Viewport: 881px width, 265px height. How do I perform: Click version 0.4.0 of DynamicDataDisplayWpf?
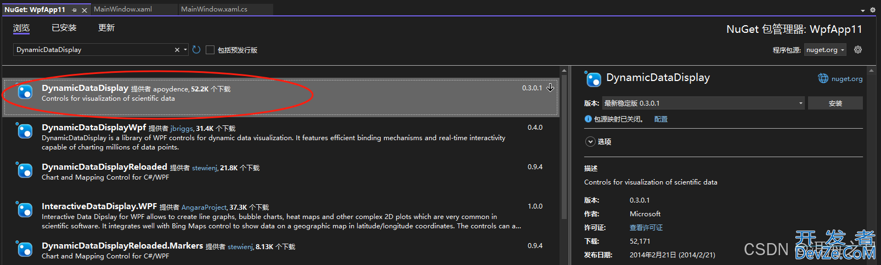(x=535, y=128)
